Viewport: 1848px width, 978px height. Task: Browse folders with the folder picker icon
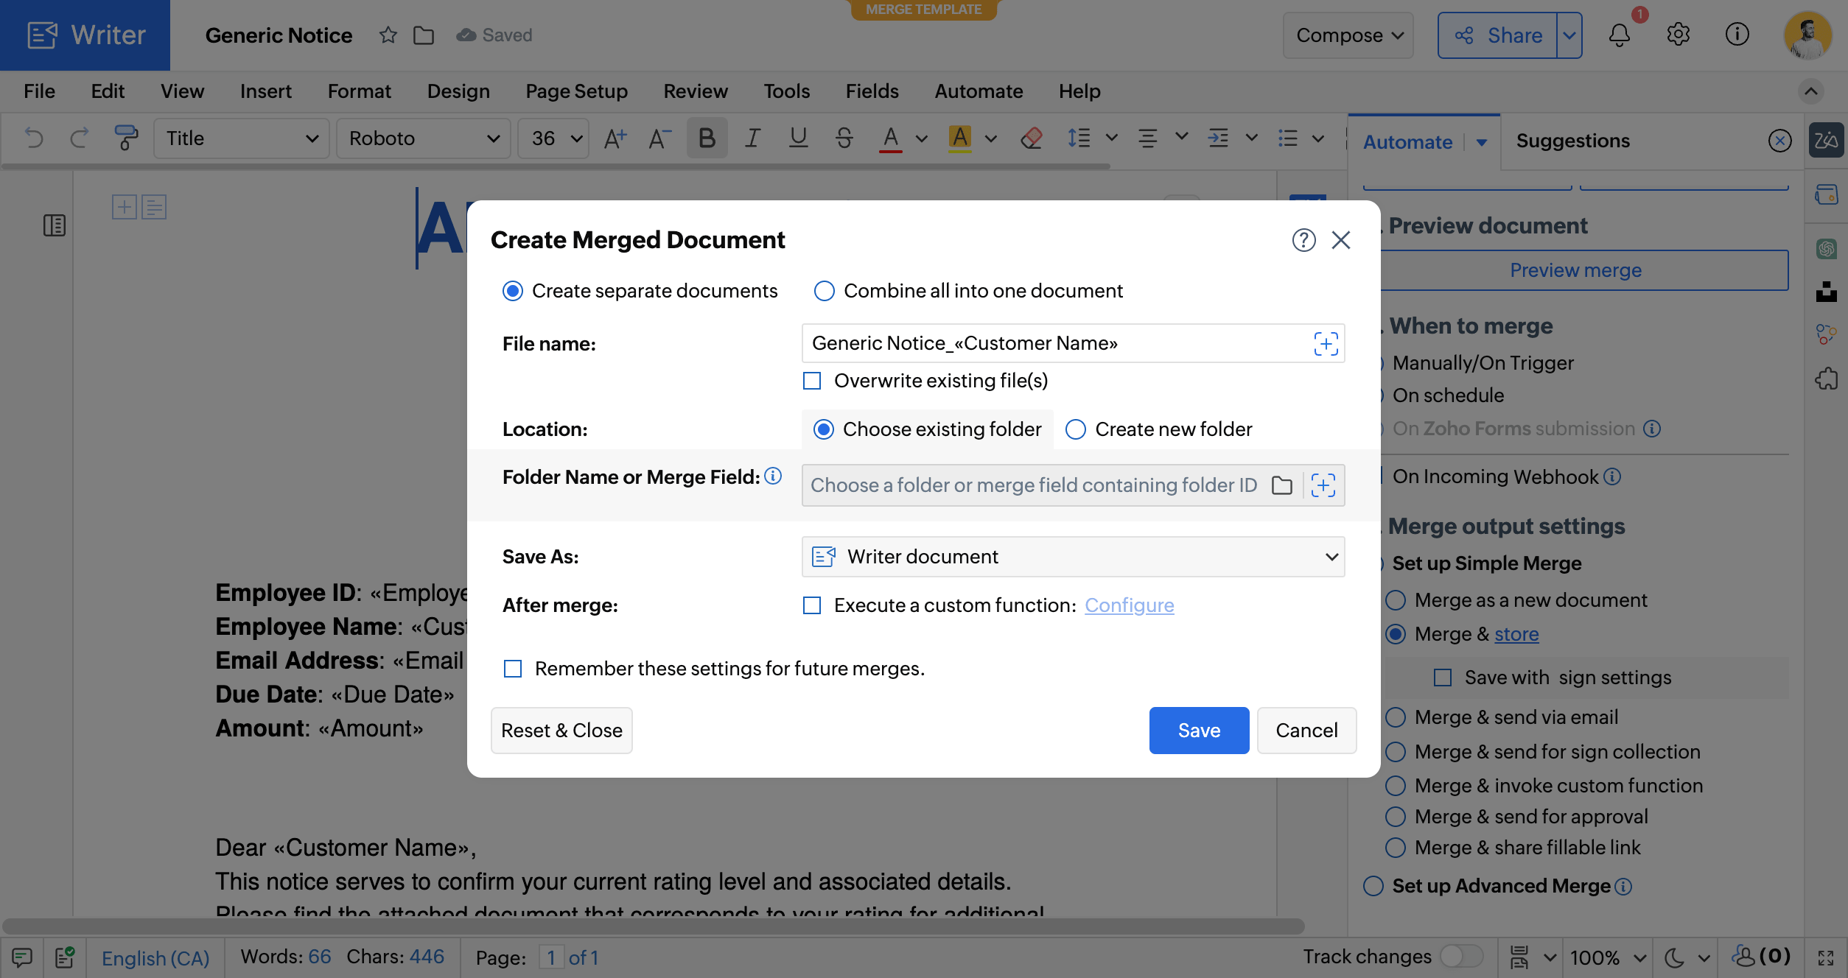point(1282,485)
